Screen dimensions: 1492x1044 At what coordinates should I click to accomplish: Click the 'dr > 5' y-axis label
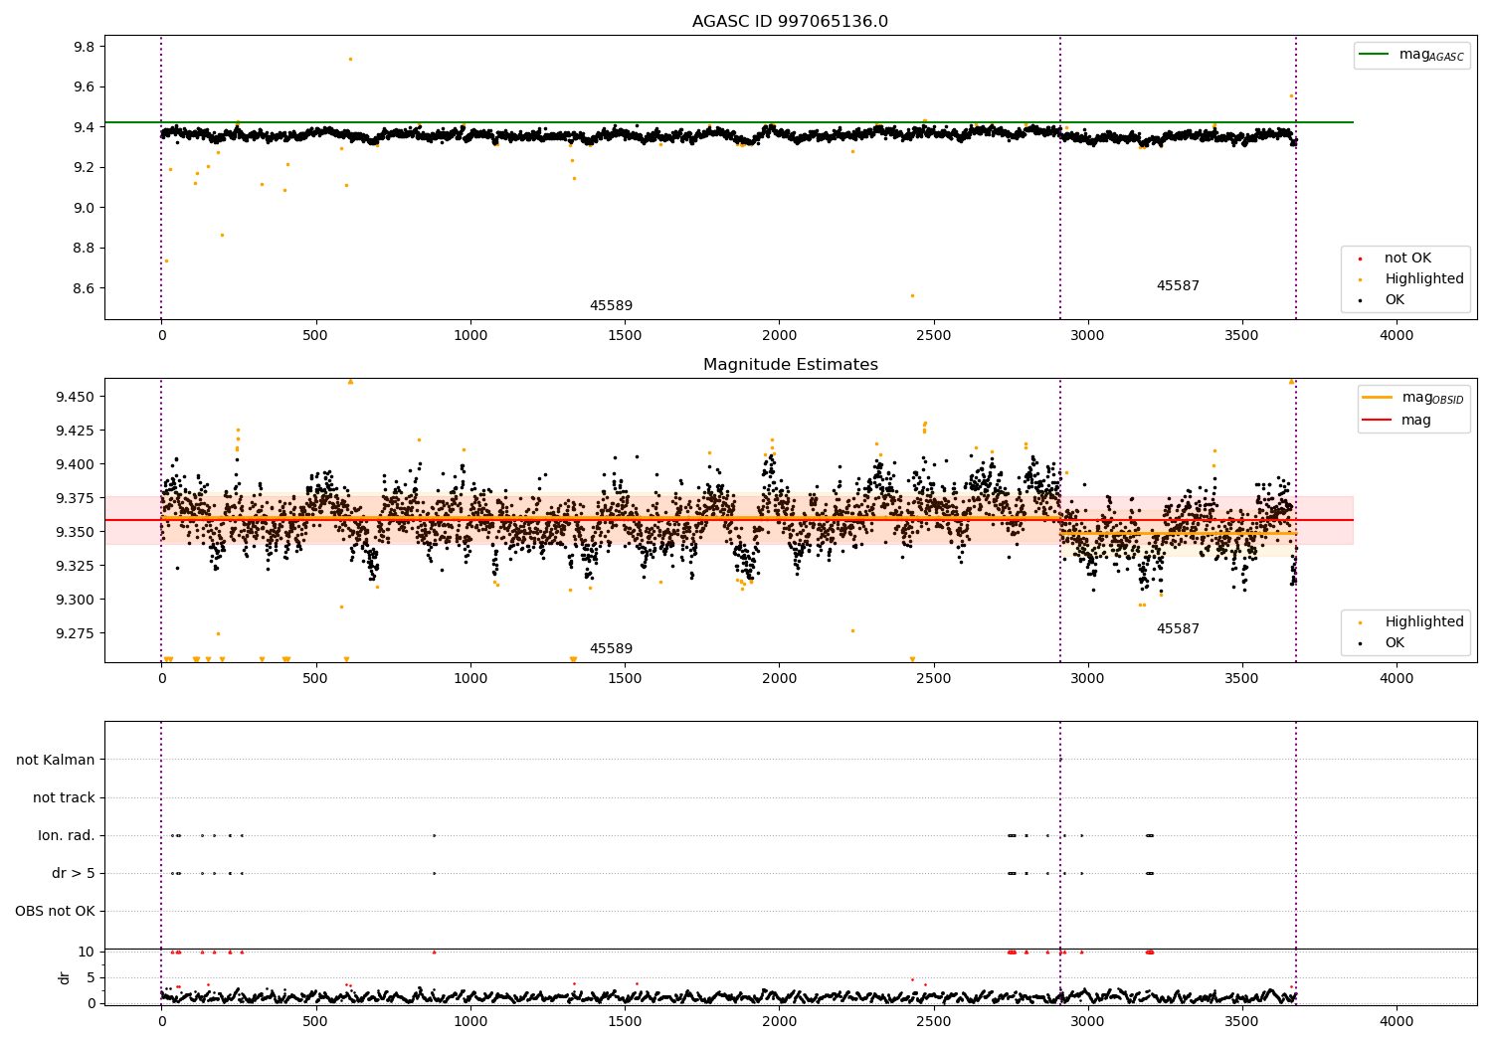(74, 873)
